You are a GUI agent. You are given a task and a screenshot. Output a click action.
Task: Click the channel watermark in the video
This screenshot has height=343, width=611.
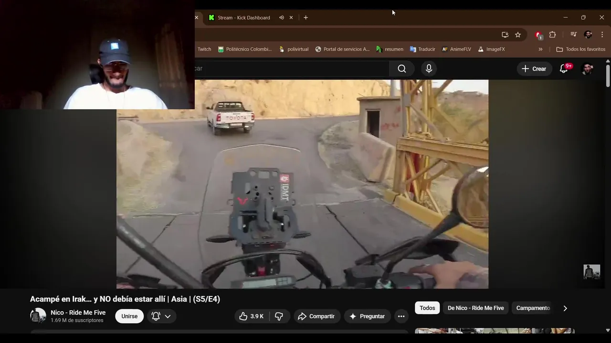591,272
